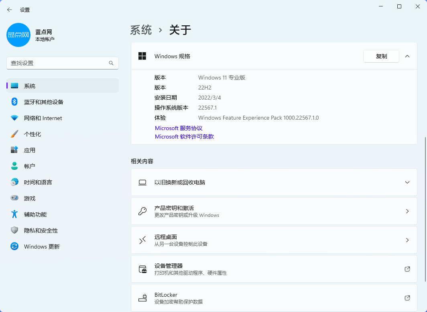Select the Personalization paintbrush icon
This screenshot has height=312, width=427.
(x=14, y=134)
